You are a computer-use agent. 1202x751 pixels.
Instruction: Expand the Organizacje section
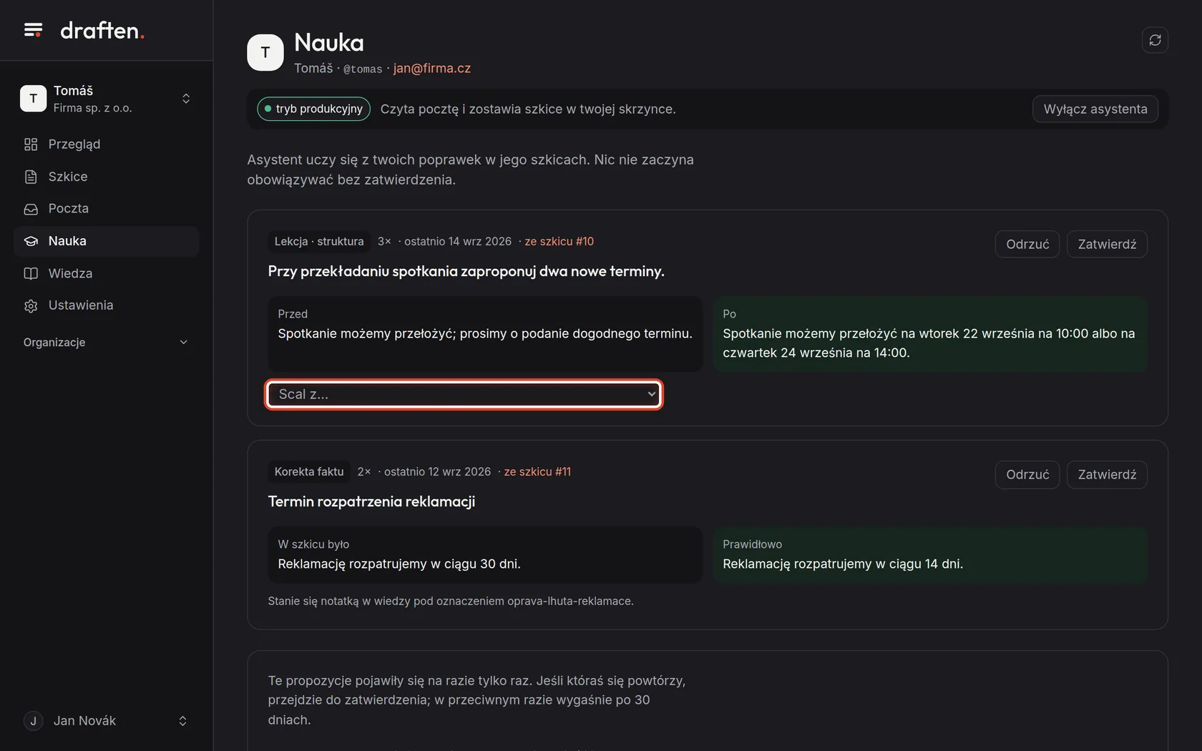106,342
